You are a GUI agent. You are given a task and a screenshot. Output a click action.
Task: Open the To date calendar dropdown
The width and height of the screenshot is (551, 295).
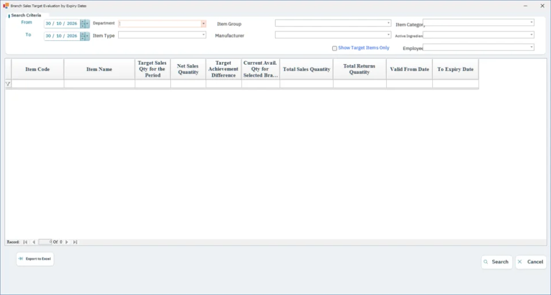click(87, 36)
